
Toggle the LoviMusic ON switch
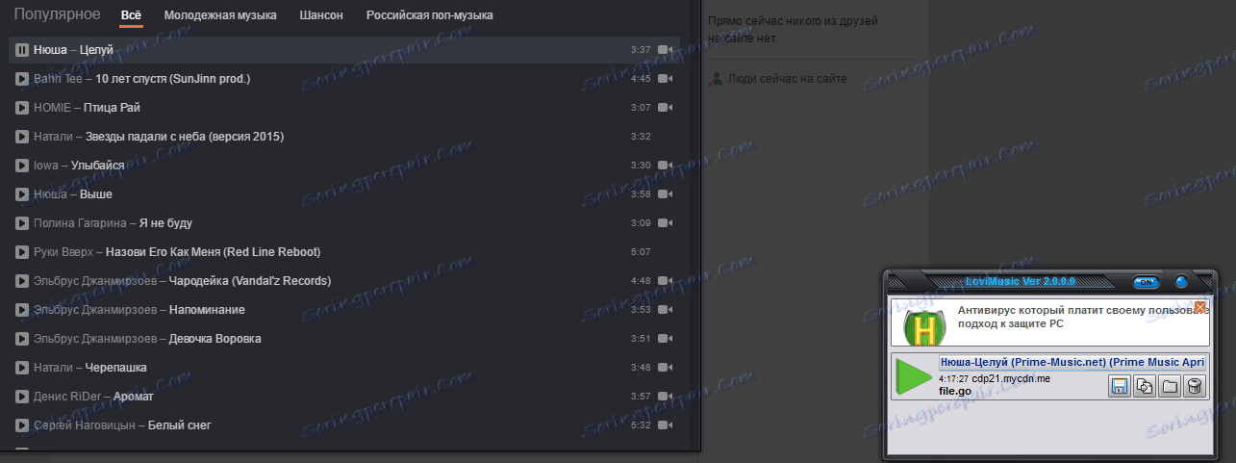[1146, 282]
